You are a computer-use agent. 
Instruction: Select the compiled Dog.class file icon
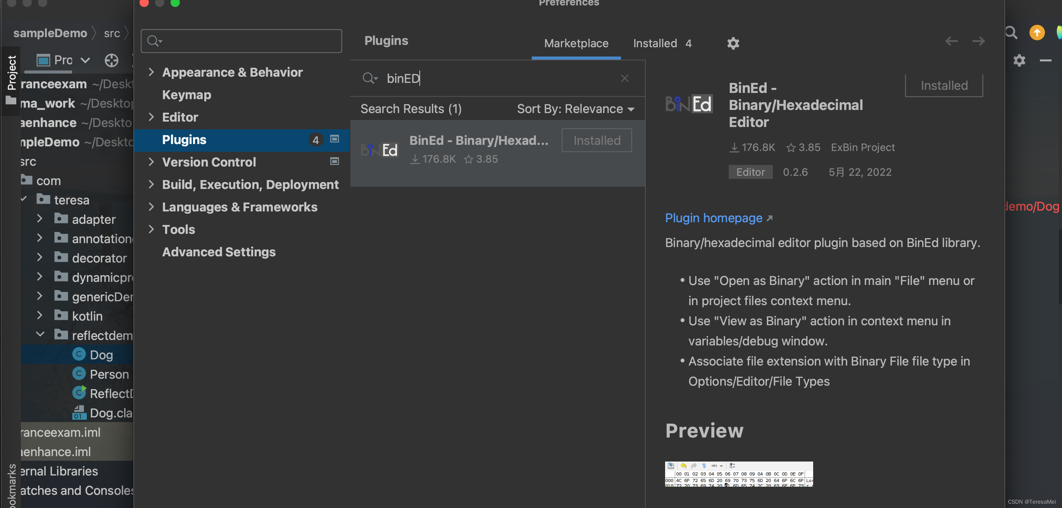point(80,413)
